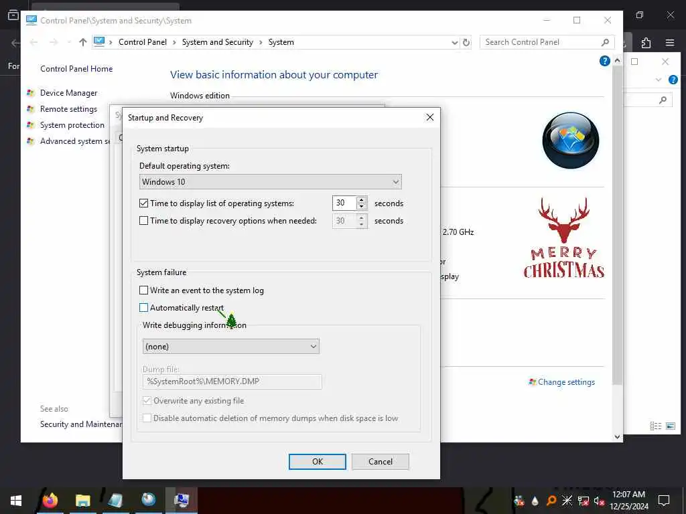686x514 pixels.
Task: Enable Time to display recovery options when needed
Action: pyautogui.click(x=143, y=221)
